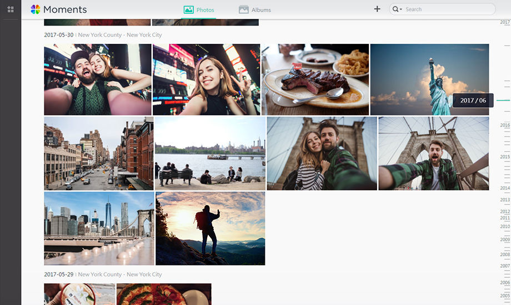This screenshot has height=305, width=511.
Task: Open the app grid menu icon
Action: click(11, 9)
